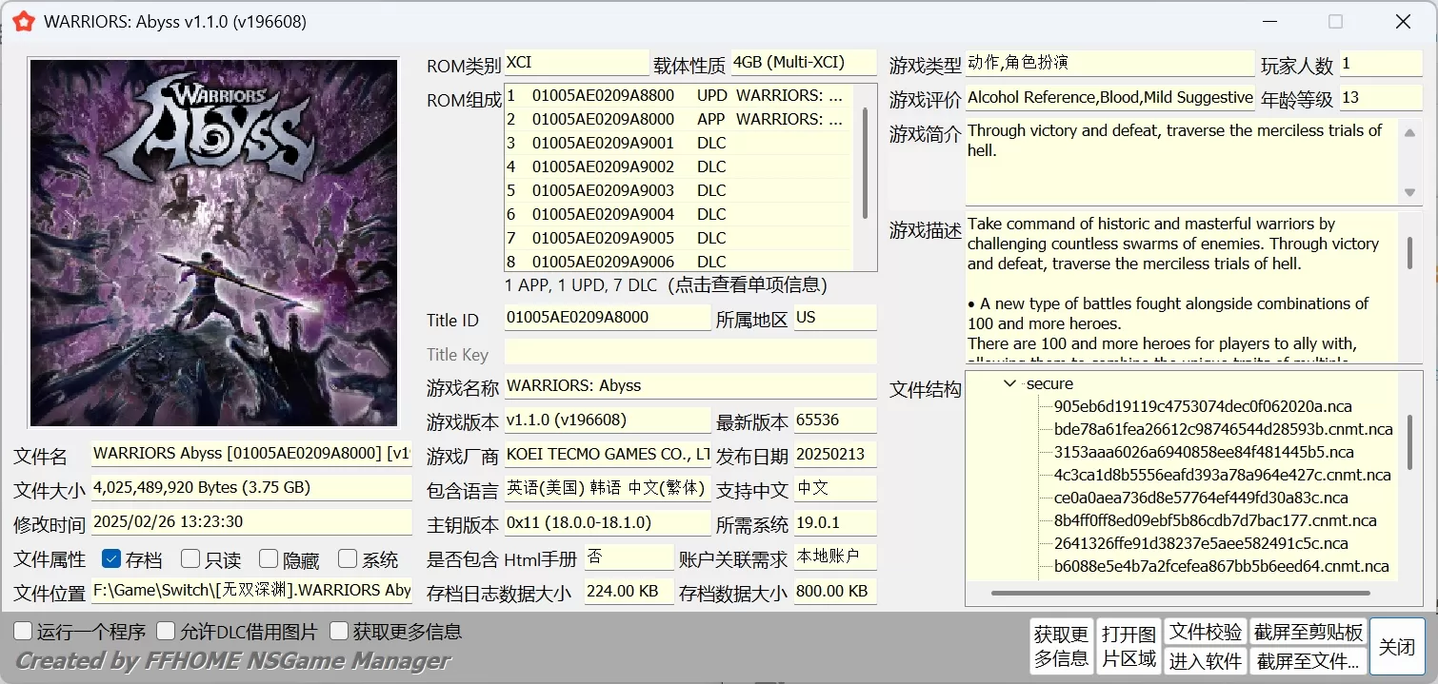Select 905eb6d19119c4753074dec0f062020a.nca file
1438x684 pixels.
[x=1203, y=407]
